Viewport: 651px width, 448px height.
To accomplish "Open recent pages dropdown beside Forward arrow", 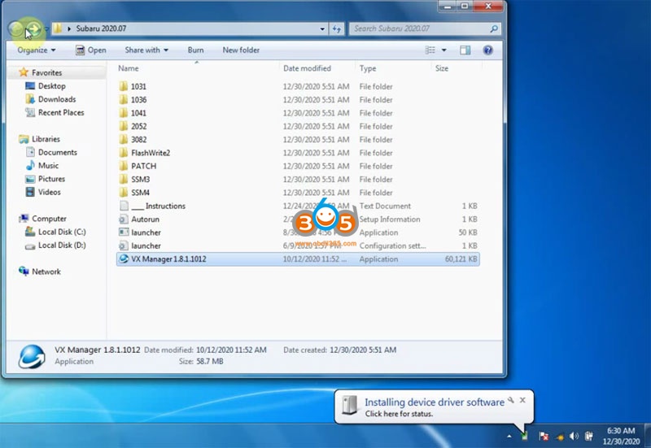I will pos(46,28).
